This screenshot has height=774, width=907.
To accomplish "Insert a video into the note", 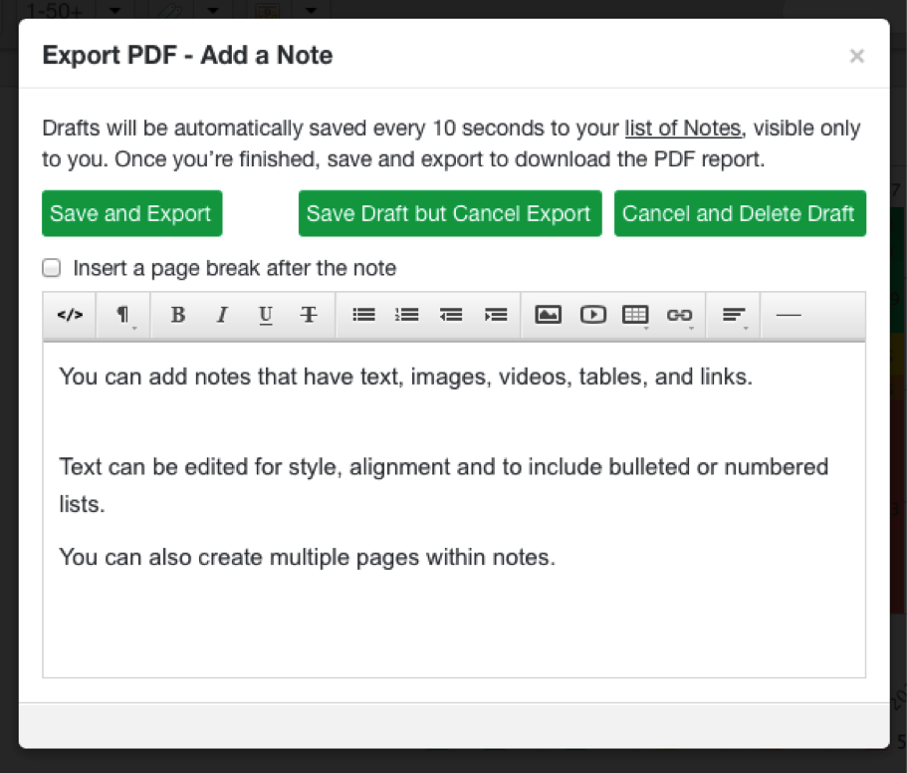I will point(593,315).
